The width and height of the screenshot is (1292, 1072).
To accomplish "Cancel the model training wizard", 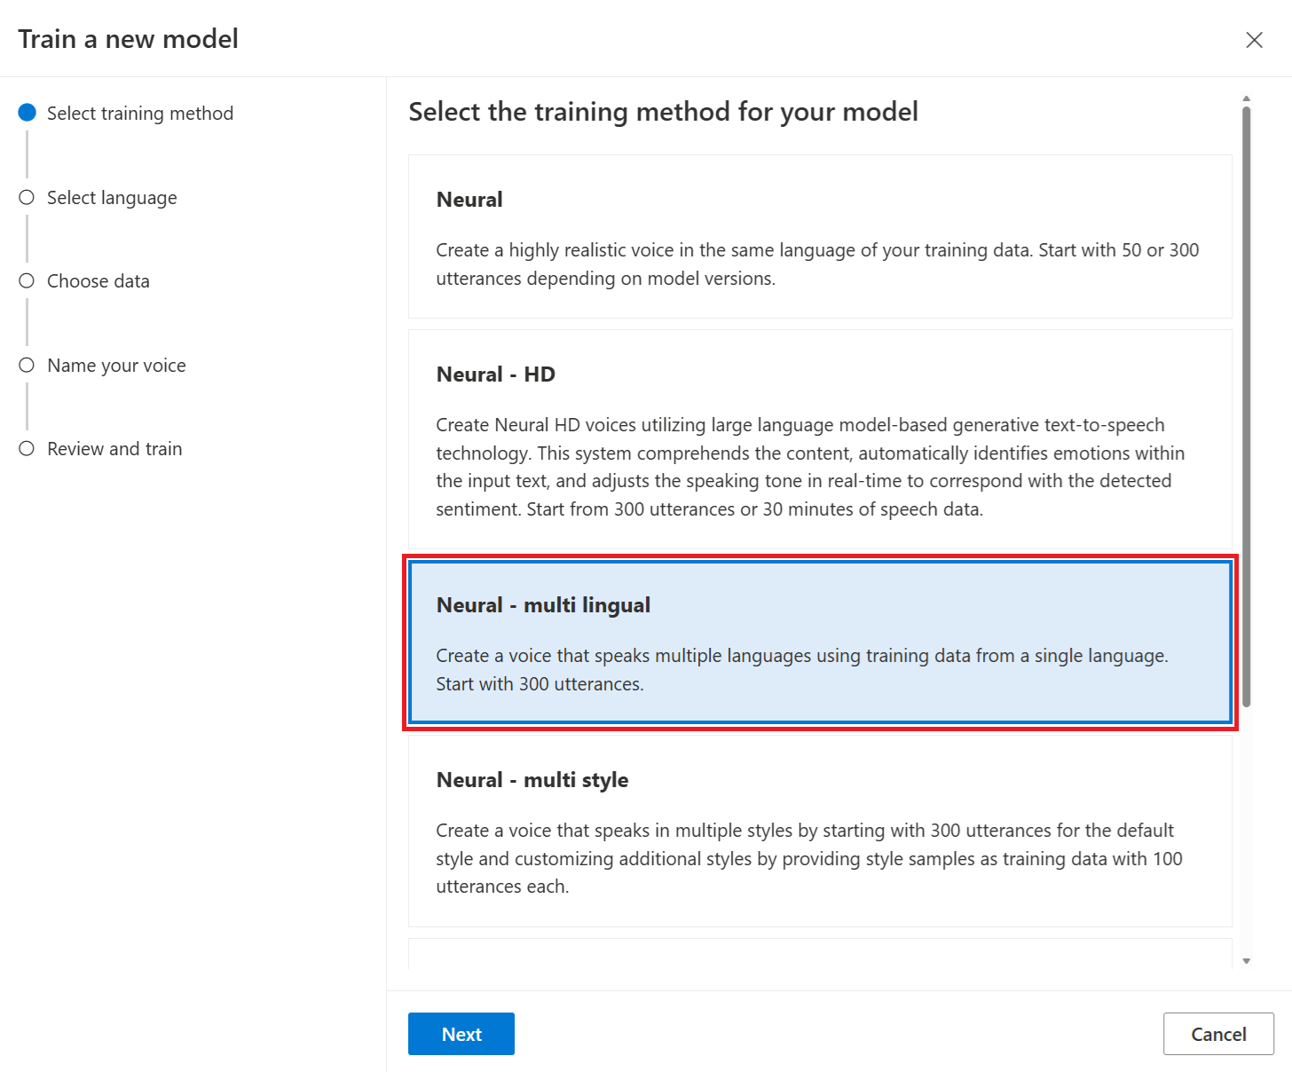I will pyautogui.click(x=1218, y=1034).
